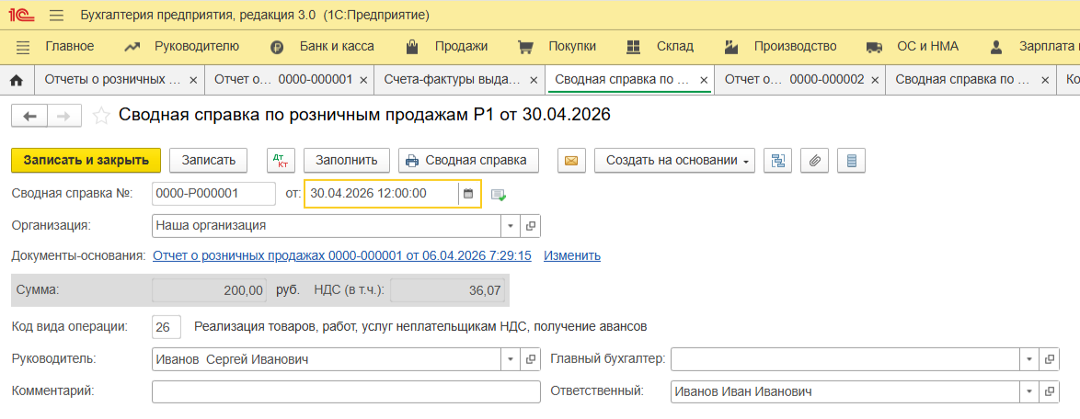Expand the Ответственный dropdown list
Screen dimensions: 1080x419
coord(1029,391)
